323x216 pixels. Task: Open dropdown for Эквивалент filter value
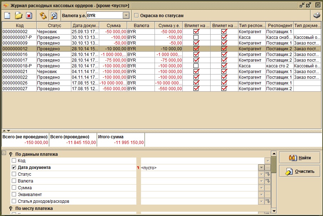point(261,195)
